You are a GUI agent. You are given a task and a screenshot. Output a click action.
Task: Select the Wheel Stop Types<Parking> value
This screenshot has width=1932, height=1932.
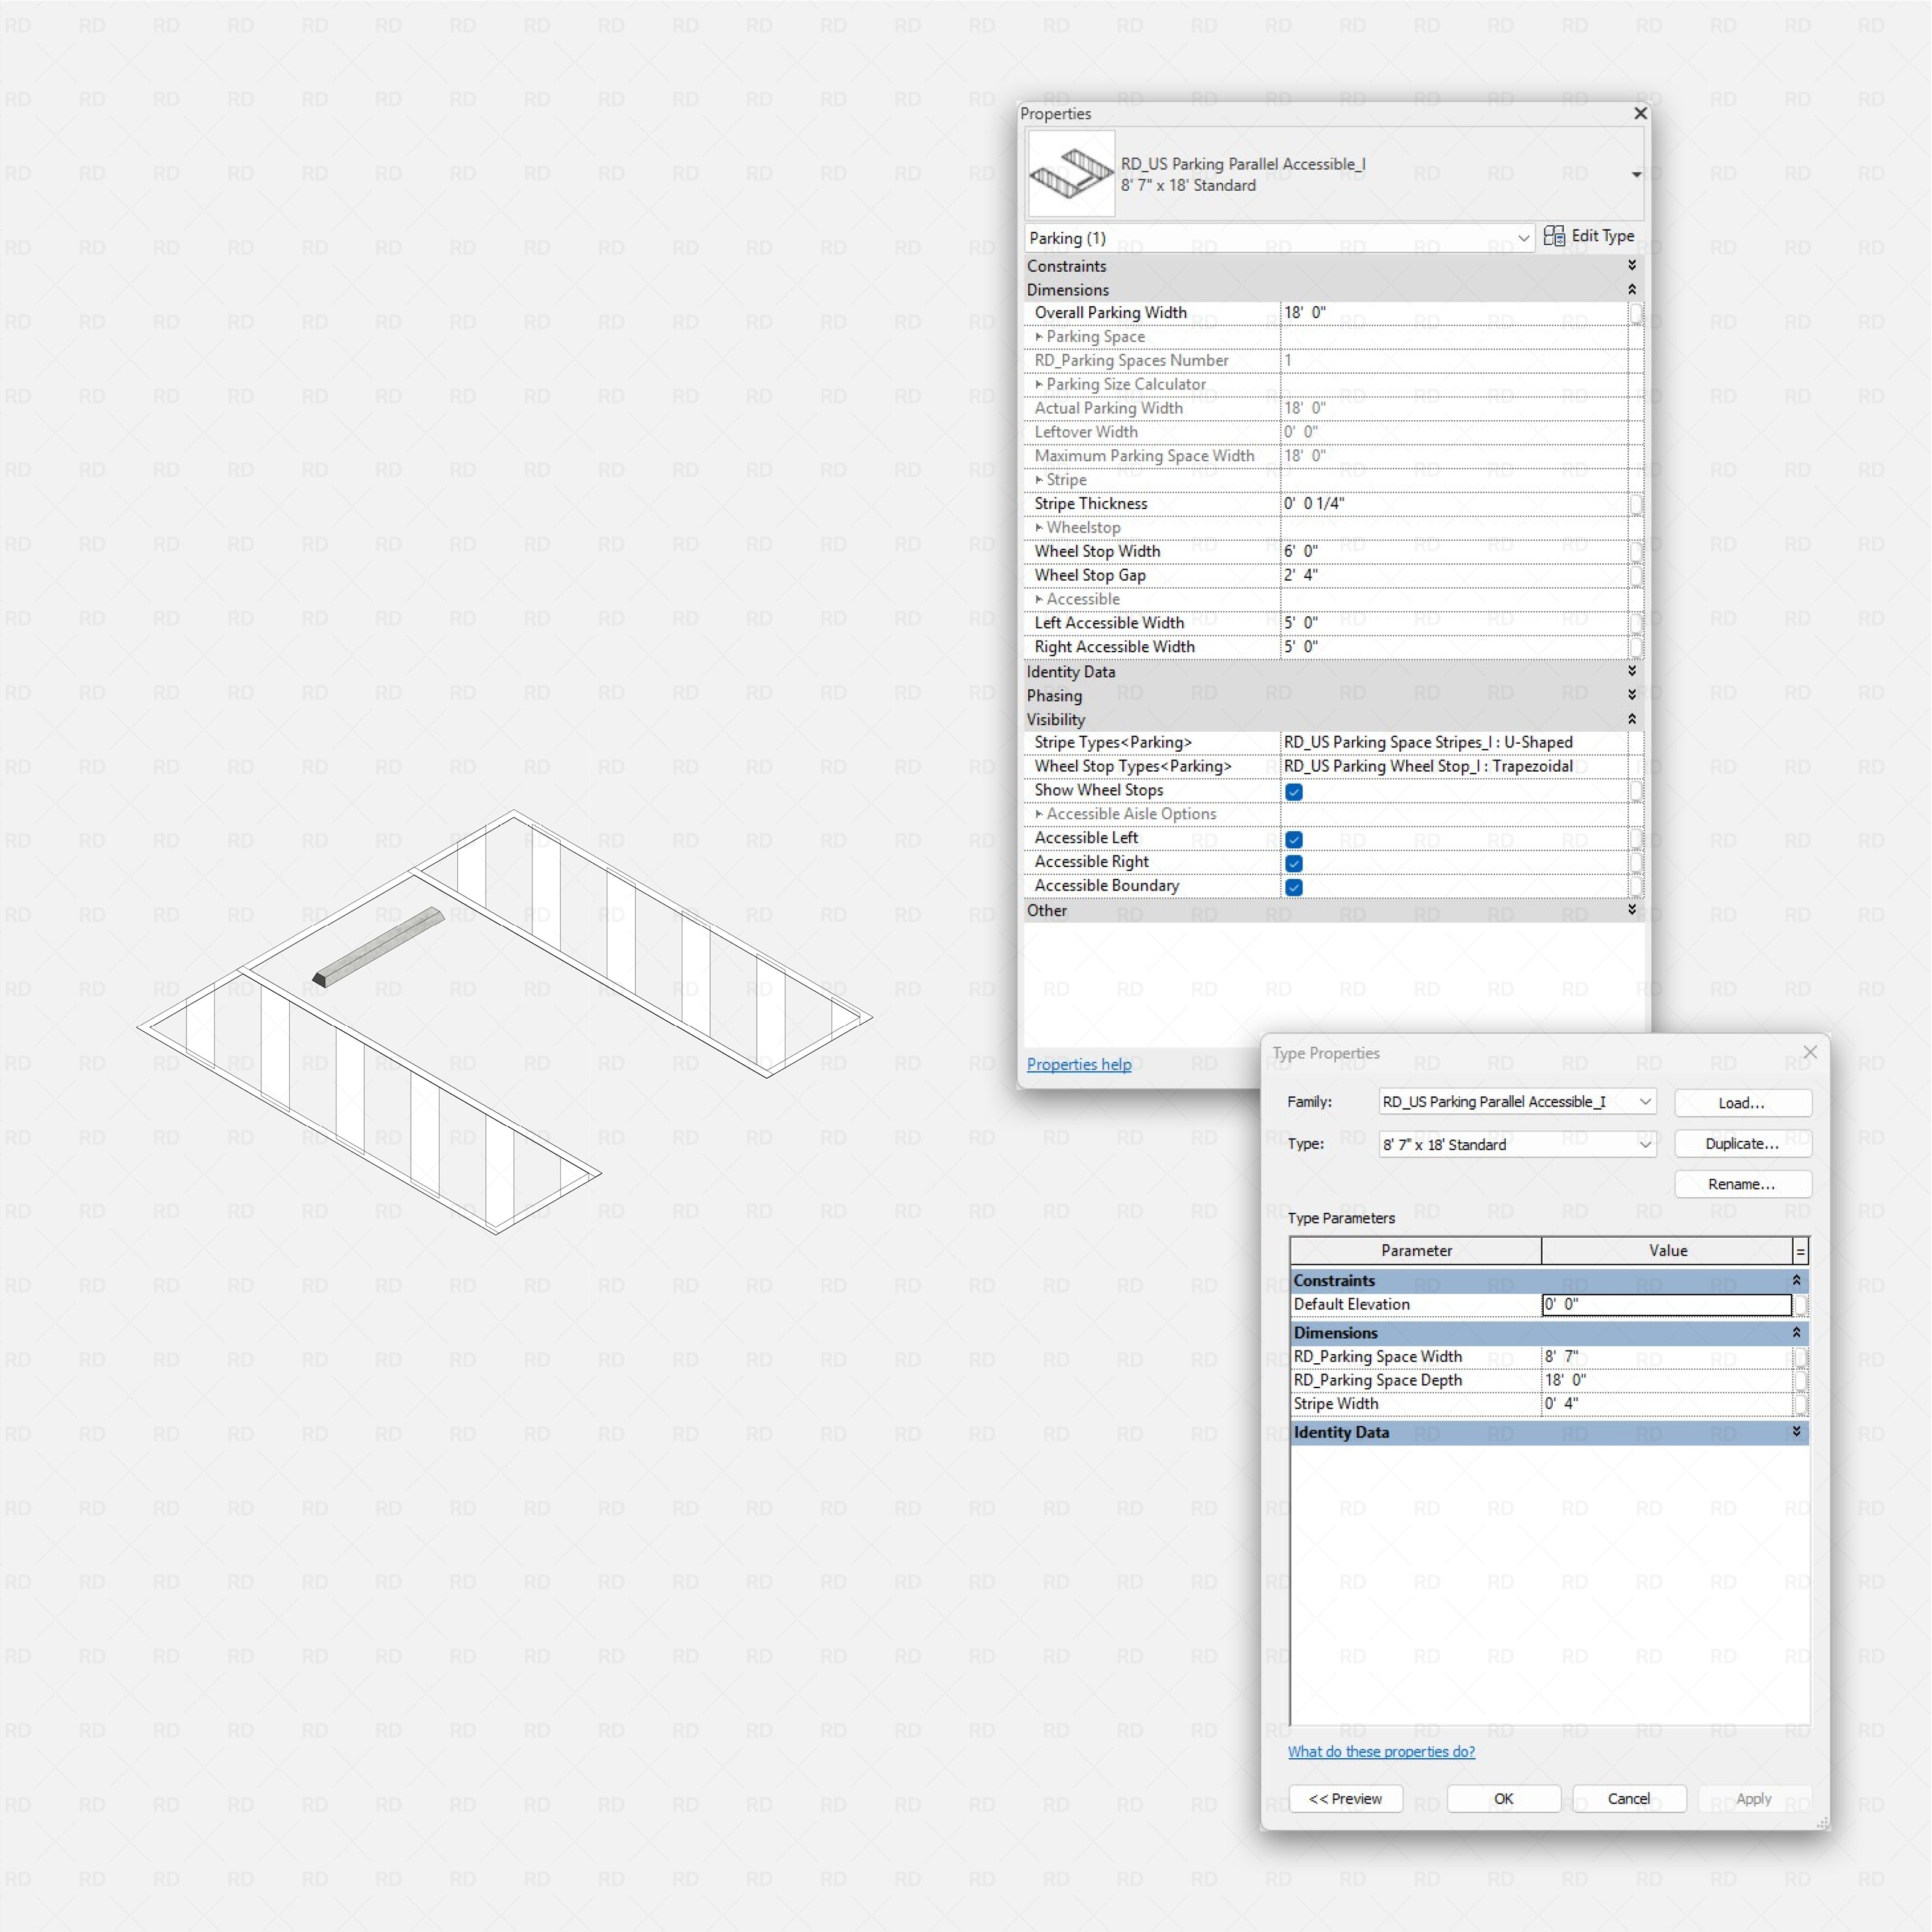pos(1453,766)
